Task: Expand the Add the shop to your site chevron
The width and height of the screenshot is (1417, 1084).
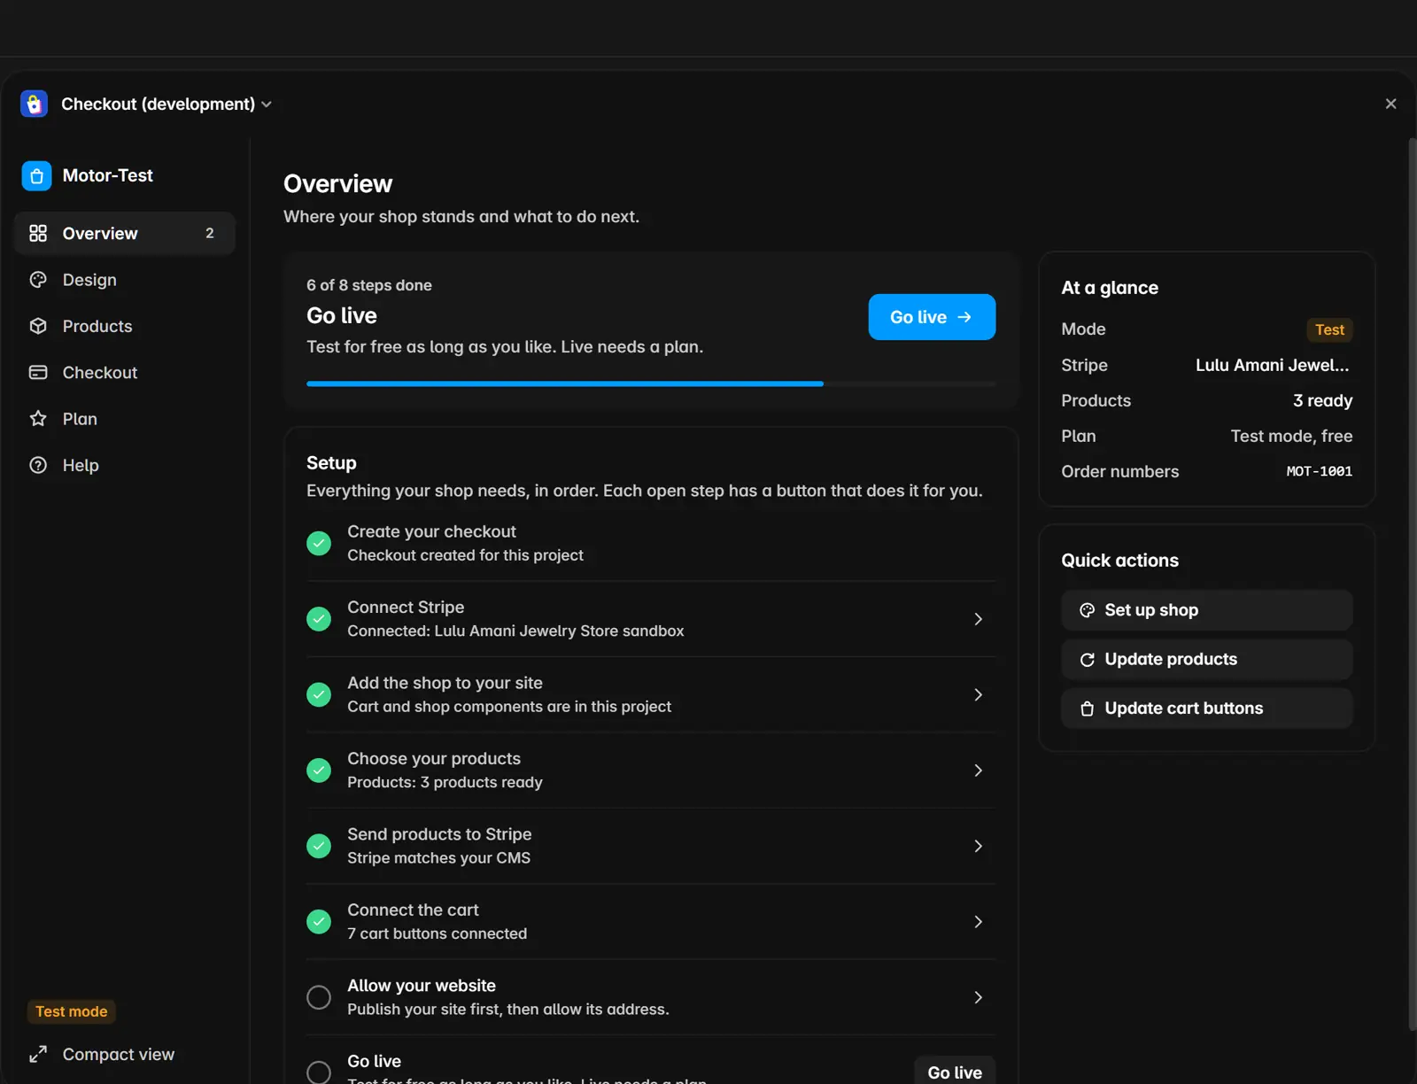Action: tap(978, 694)
